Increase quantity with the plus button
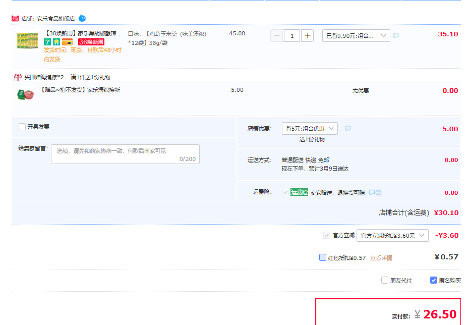Image resolution: width=469 pixels, height=325 pixels. pos(307,36)
